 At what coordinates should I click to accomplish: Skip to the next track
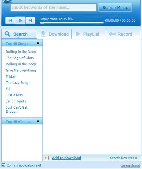(30, 20)
